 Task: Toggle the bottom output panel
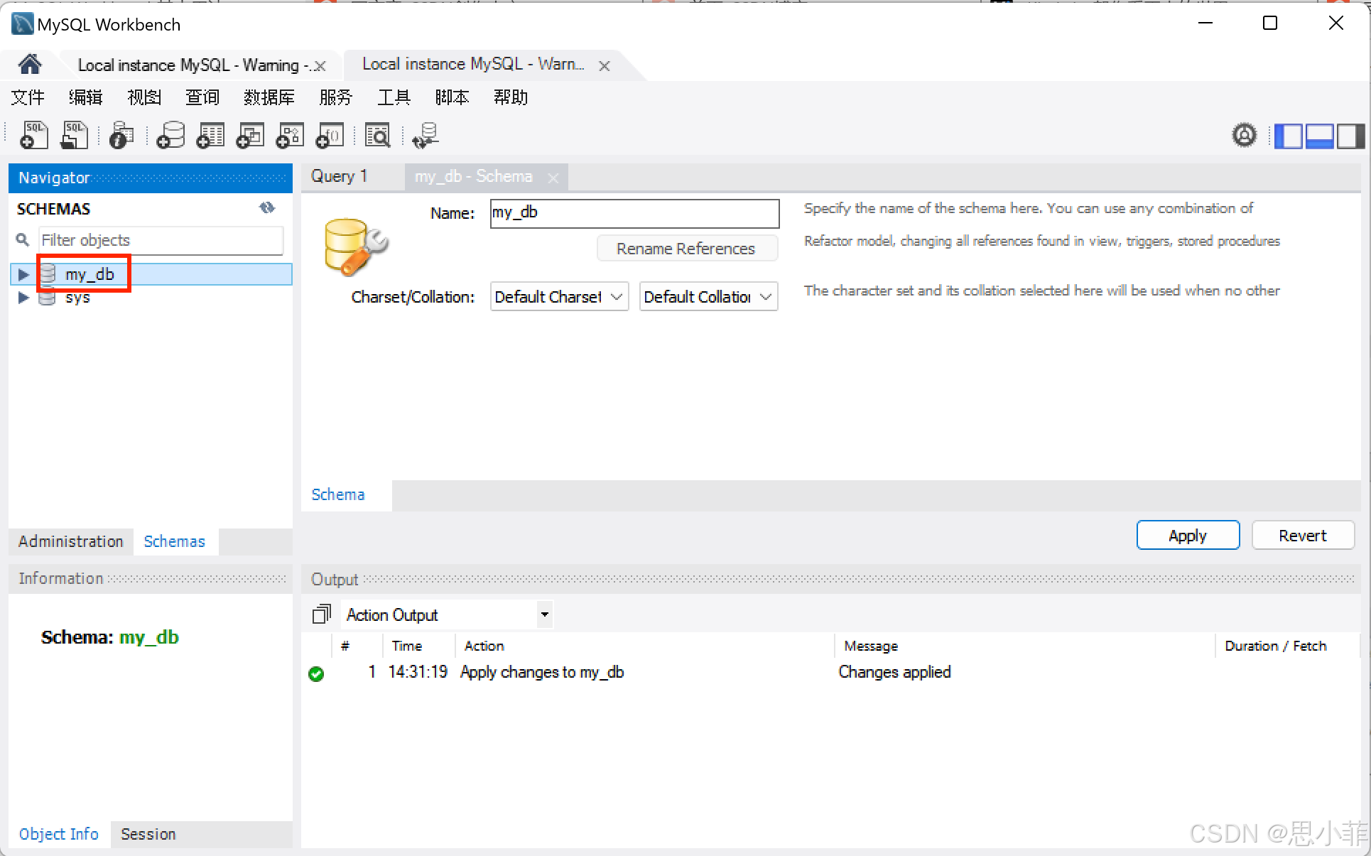coord(1319,136)
